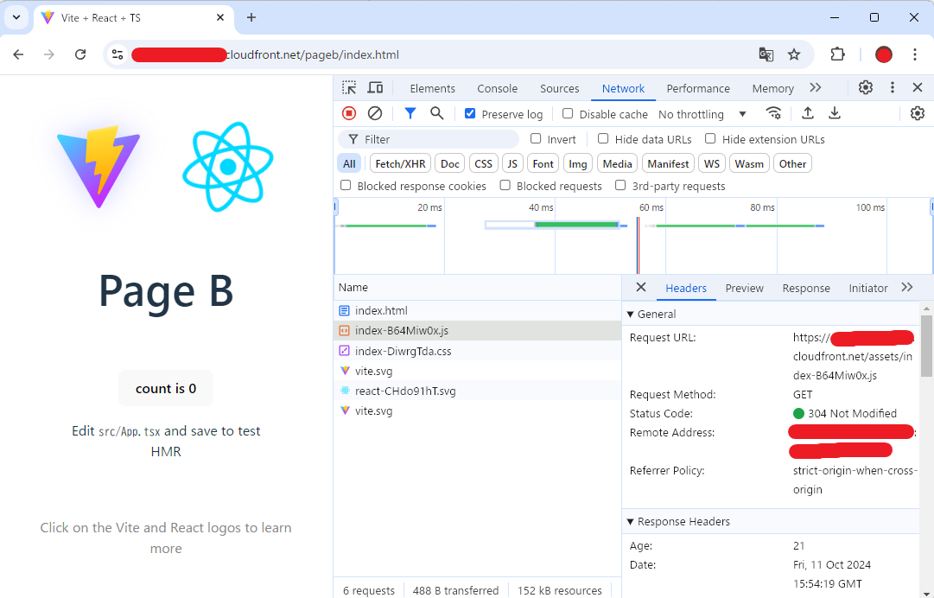Open network search magnifier
This screenshot has height=598, width=934.
tap(436, 113)
